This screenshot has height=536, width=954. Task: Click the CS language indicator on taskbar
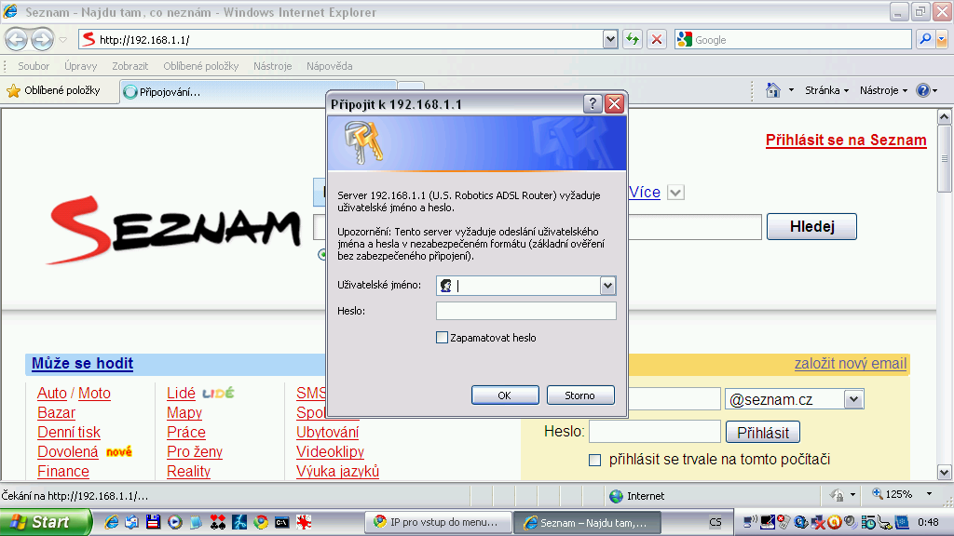715,522
